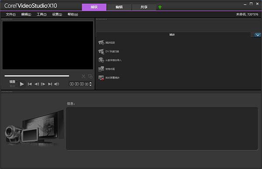
Task: Click the timecode up/down stepper arrows
Action: coord(90,84)
